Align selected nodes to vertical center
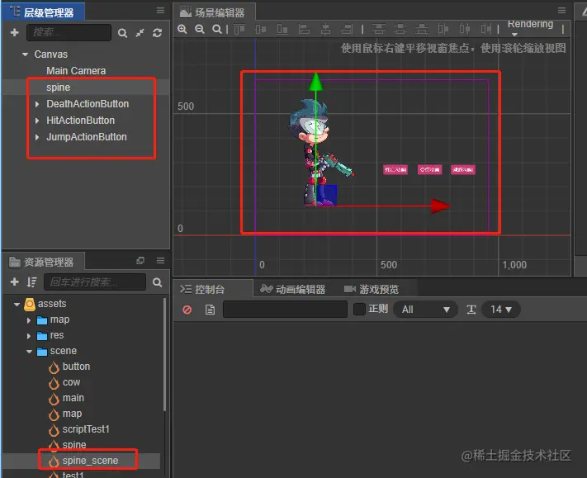 [261, 29]
